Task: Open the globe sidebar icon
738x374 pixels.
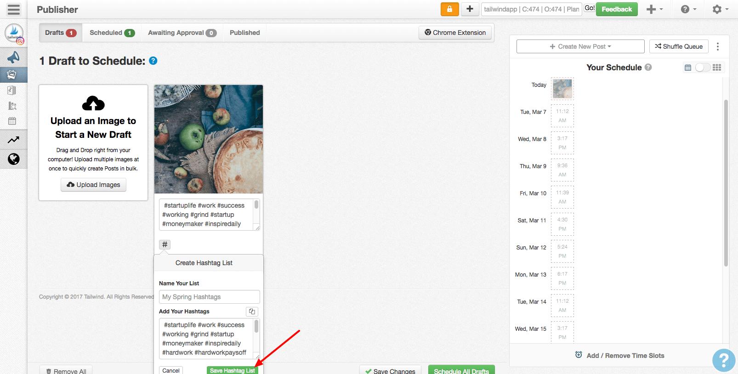Action: coord(13,159)
